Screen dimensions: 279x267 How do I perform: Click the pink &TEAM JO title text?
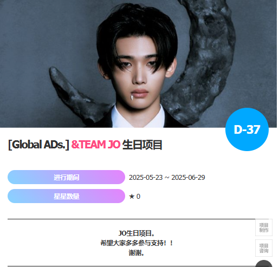pos(96,145)
